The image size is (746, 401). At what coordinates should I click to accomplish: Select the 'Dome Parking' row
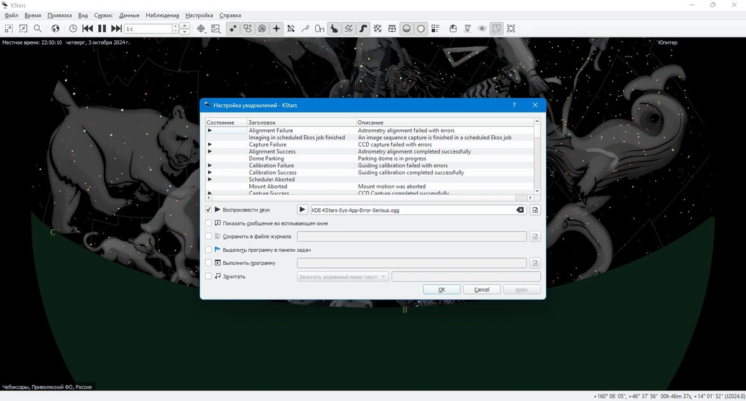(370, 159)
